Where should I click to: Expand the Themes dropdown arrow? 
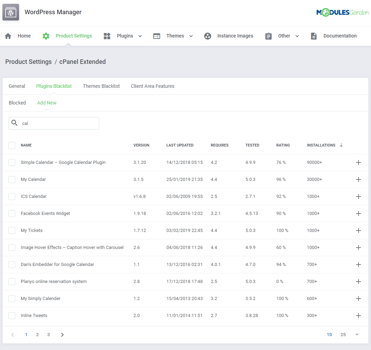coord(191,36)
